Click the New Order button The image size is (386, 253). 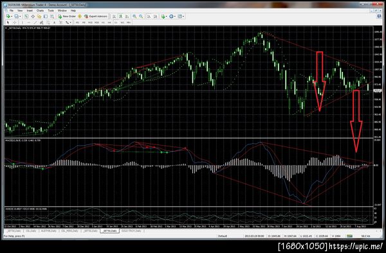[67, 17]
